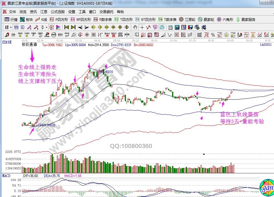Jump to first bar with skip-back arrow
Viewport: 274px width, 197px height.
[x=66, y=27]
